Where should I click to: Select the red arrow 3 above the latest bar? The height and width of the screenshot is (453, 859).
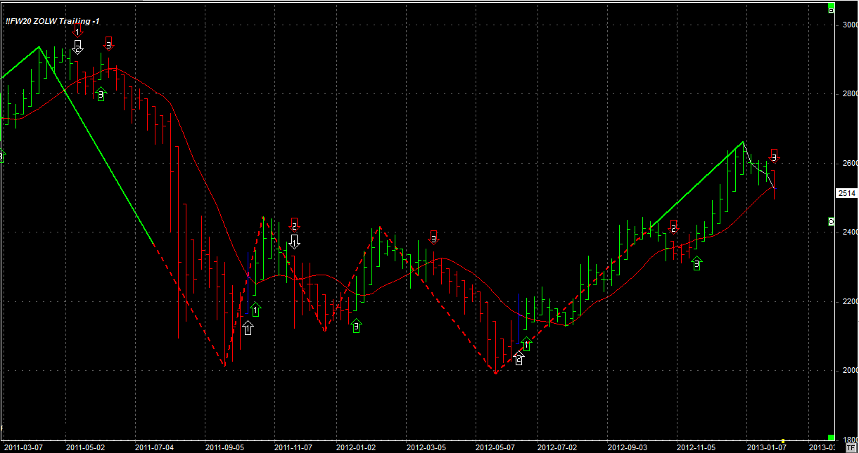tap(774, 156)
